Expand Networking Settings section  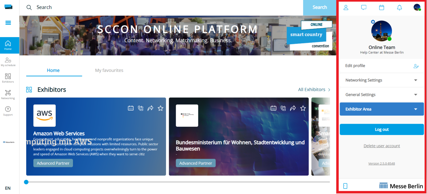(382, 80)
